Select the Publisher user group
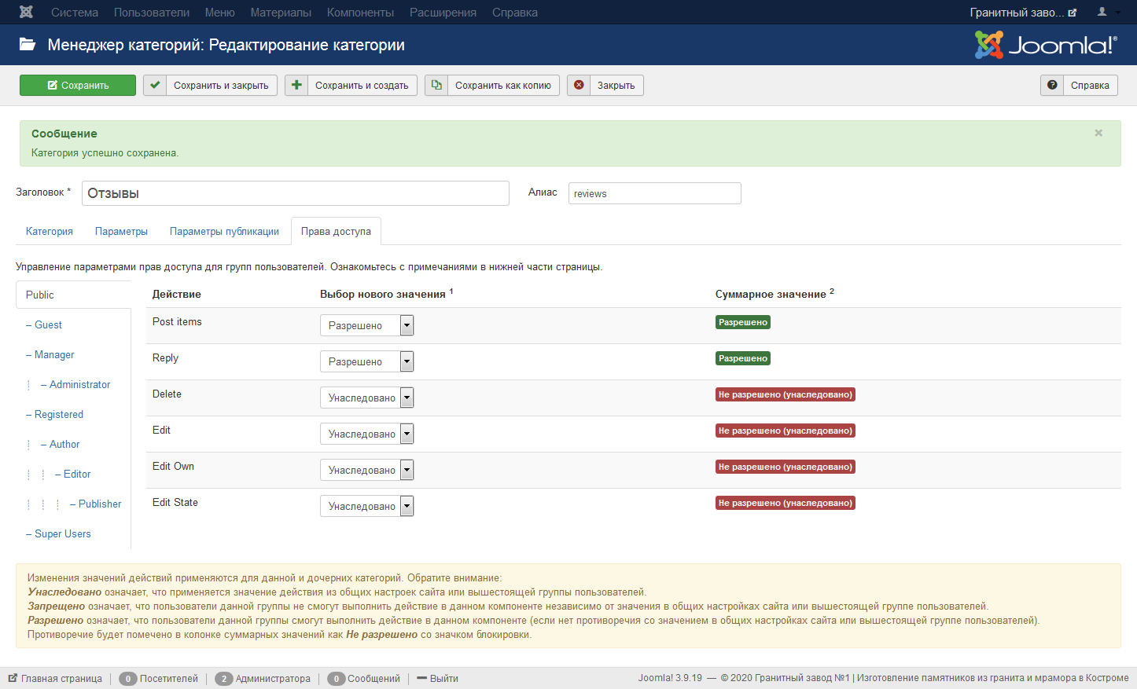The height and width of the screenshot is (689, 1137). coord(96,504)
